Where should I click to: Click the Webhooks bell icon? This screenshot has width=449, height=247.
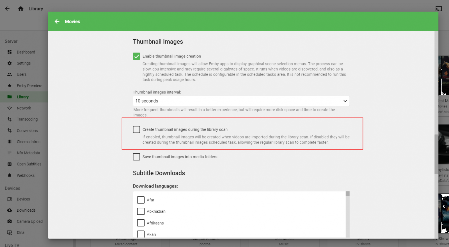[x=10, y=175]
